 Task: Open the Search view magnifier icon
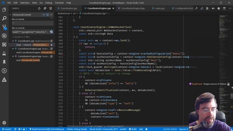tap(4, 19)
